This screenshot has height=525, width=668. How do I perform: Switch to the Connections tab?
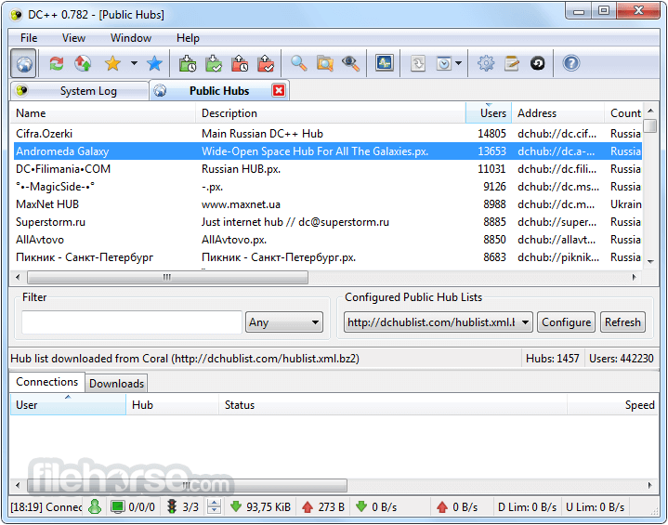tap(47, 382)
